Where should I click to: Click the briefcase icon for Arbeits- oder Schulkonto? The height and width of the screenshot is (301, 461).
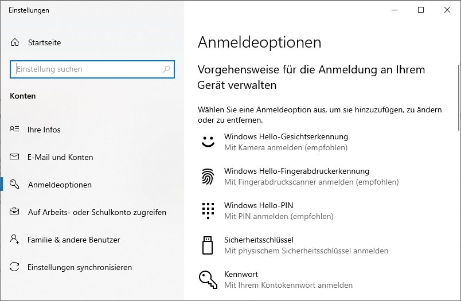tap(15, 212)
